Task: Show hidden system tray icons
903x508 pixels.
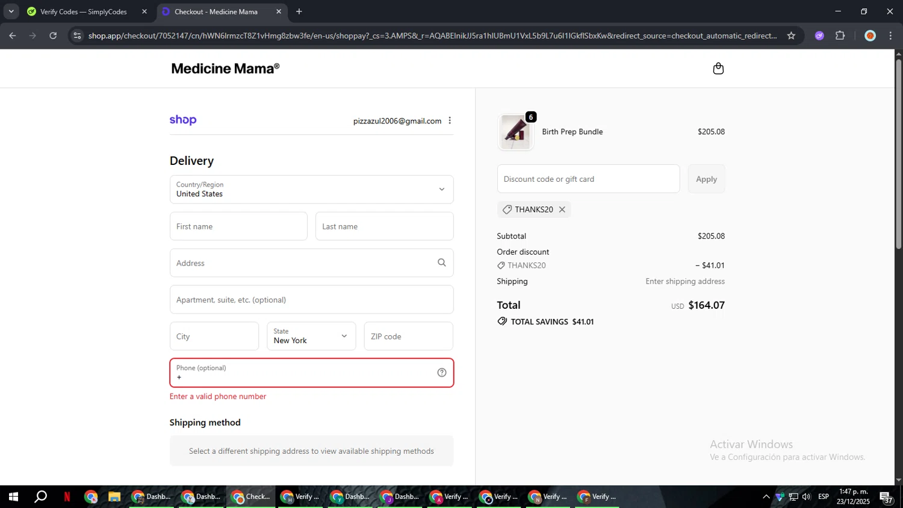Action: pyautogui.click(x=766, y=497)
